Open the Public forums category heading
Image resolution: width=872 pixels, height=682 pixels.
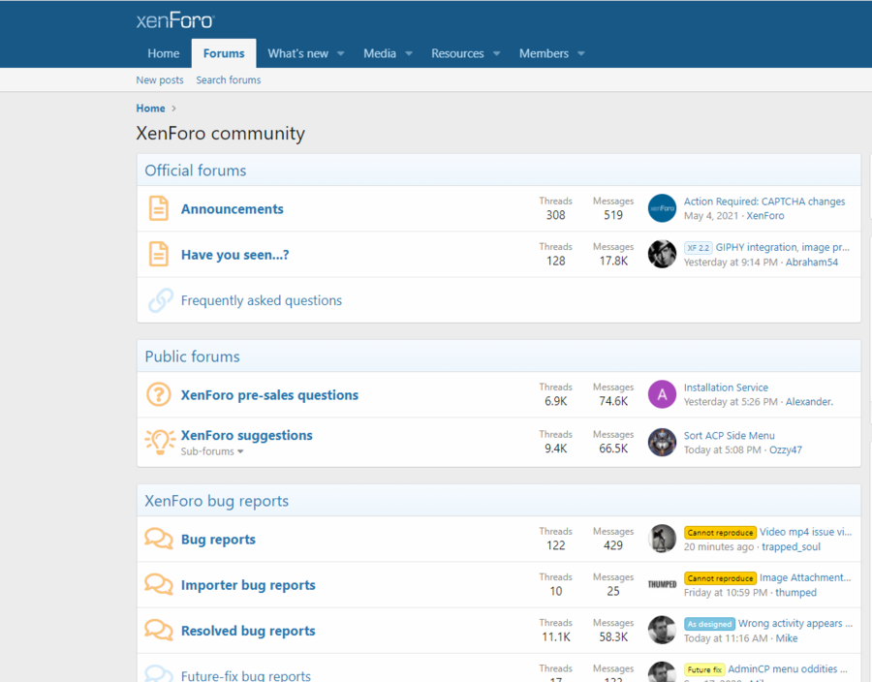pos(192,356)
